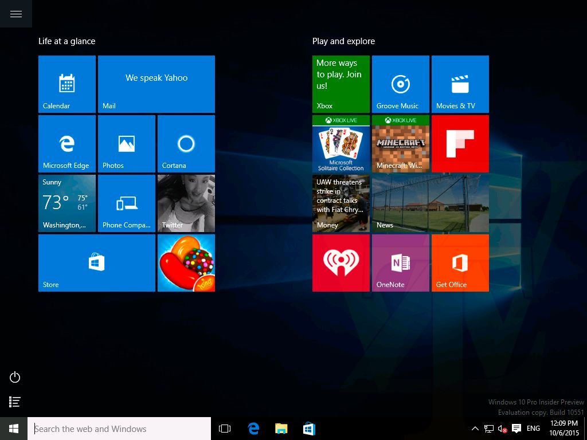Open the Groove Music tile

pos(401,84)
